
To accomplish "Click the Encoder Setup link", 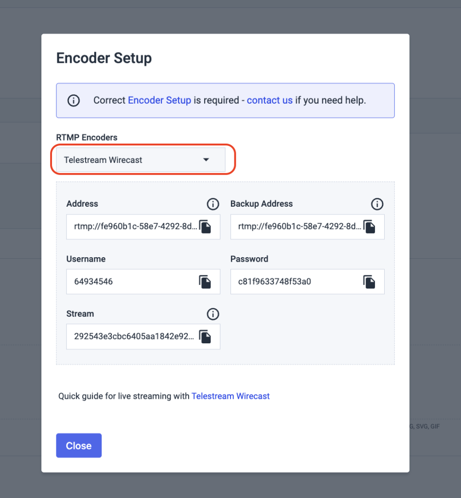I will [x=160, y=100].
